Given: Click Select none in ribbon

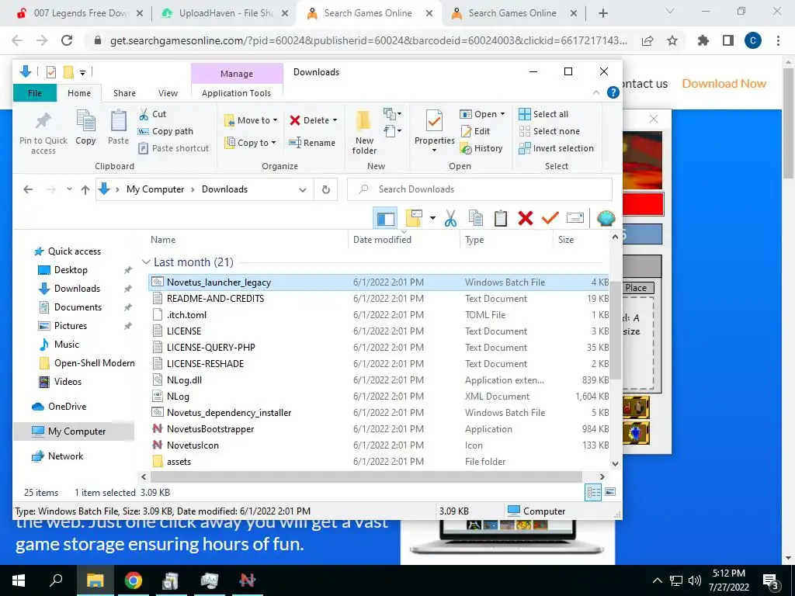Looking at the screenshot, I should 549,131.
